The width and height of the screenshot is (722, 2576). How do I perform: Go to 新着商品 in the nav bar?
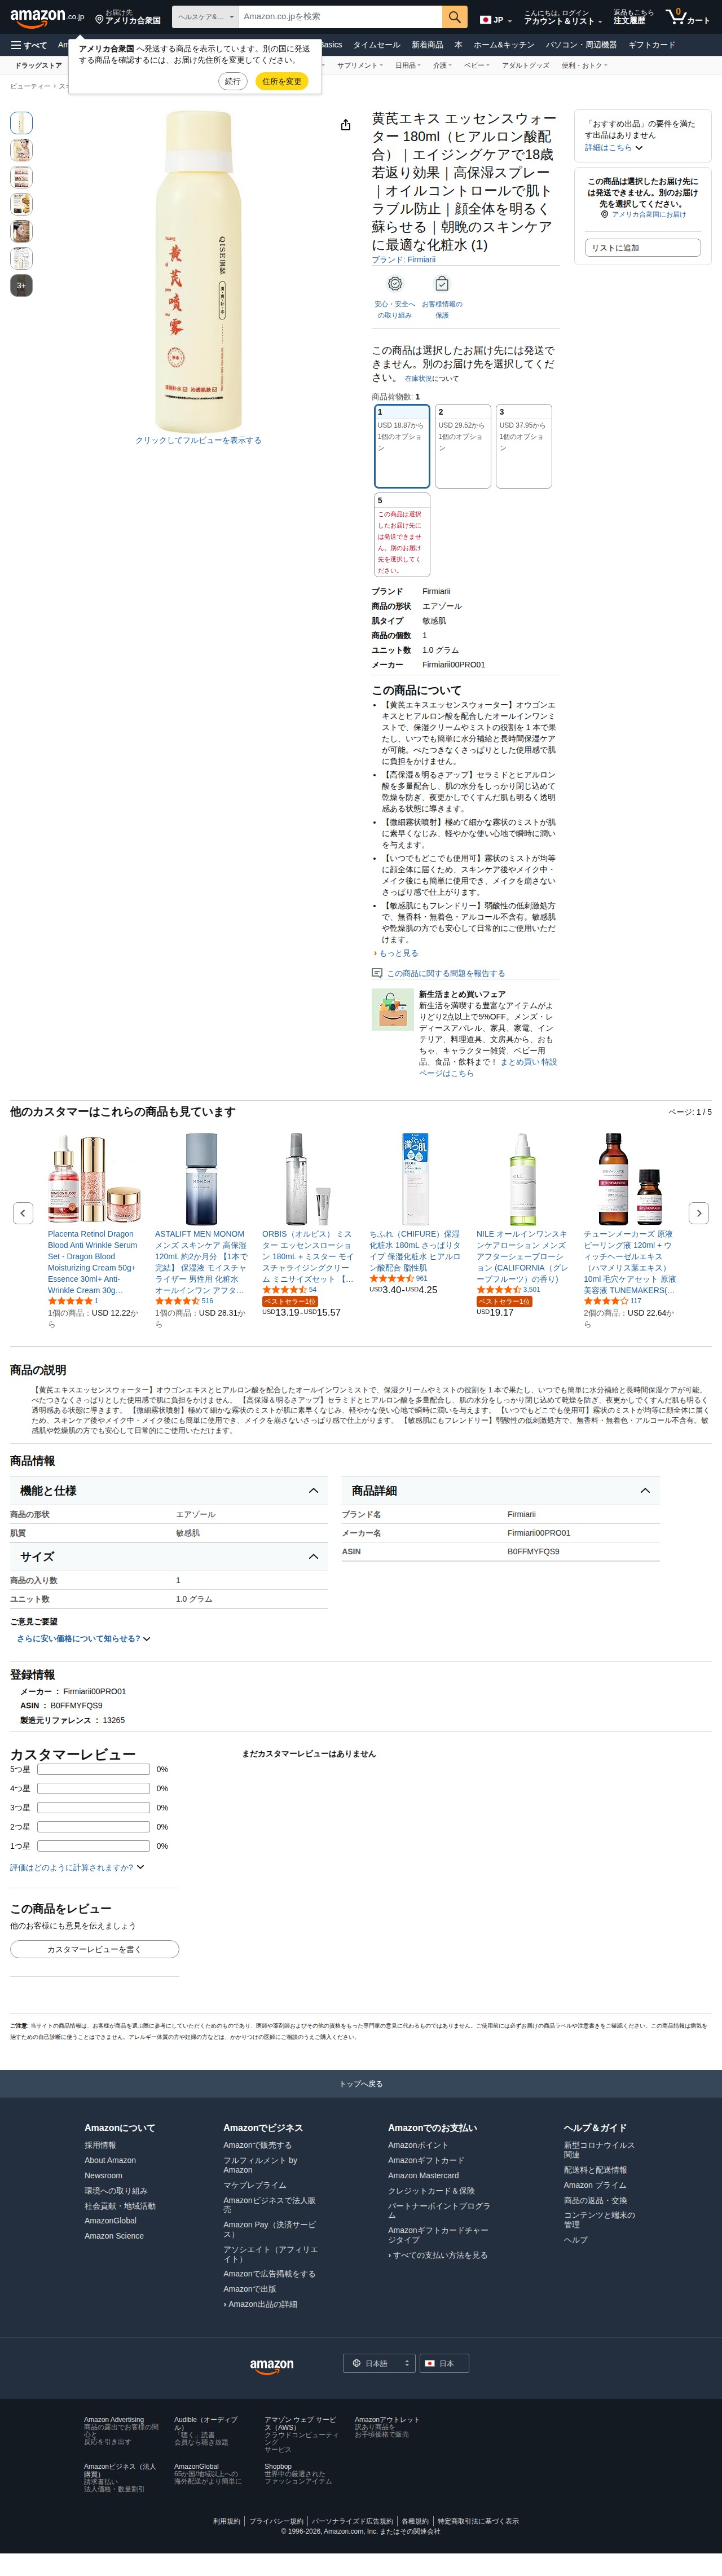pos(427,45)
